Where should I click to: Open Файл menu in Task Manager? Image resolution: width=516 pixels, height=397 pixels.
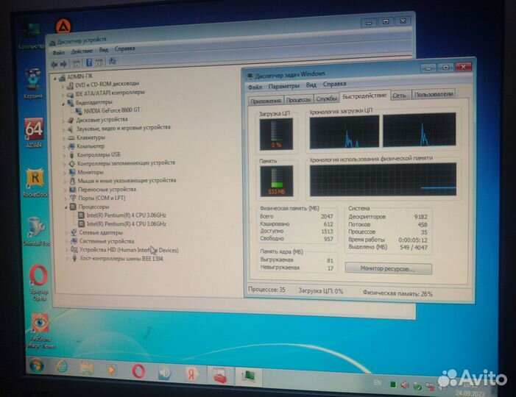(255, 87)
